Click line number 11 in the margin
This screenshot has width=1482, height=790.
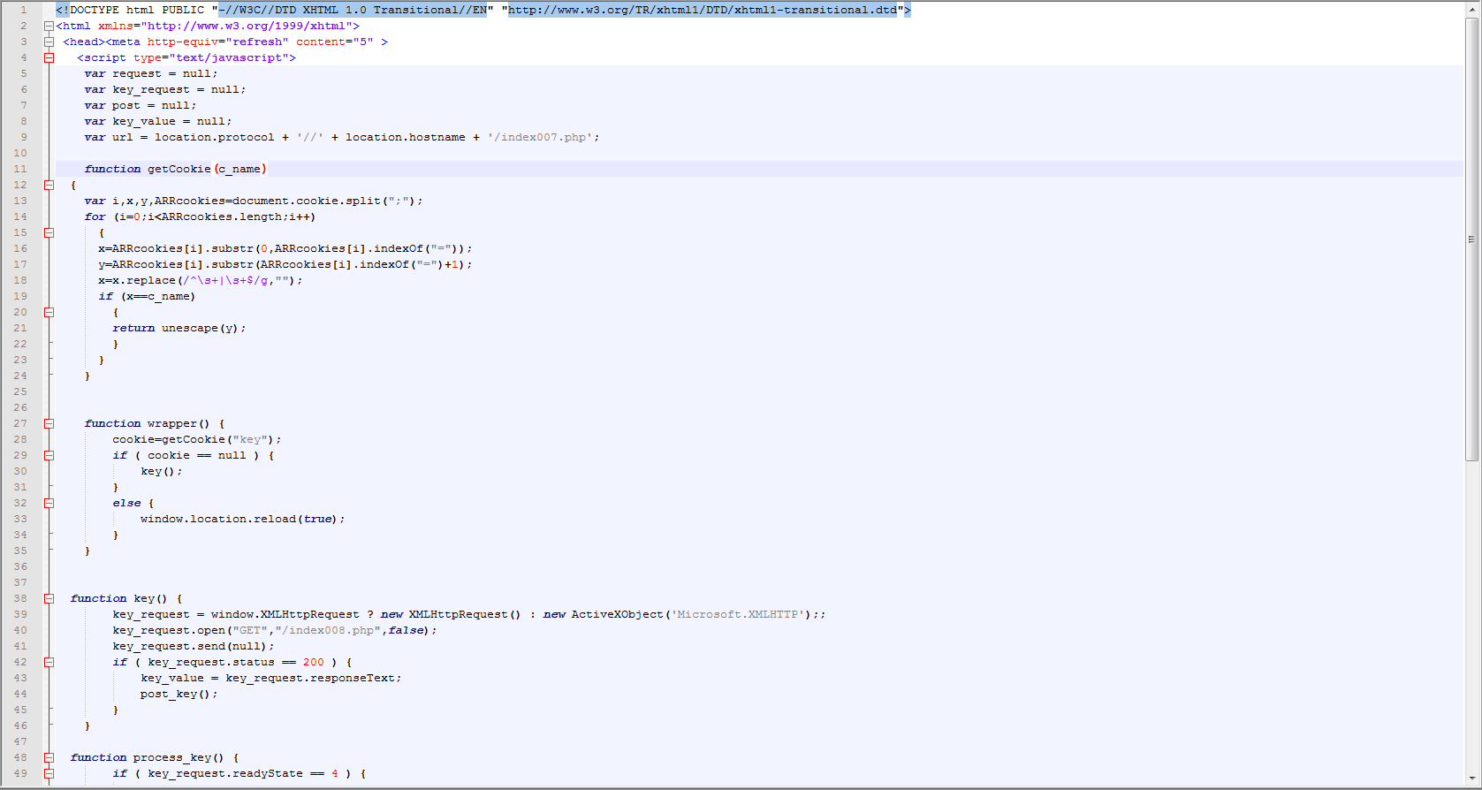point(20,169)
